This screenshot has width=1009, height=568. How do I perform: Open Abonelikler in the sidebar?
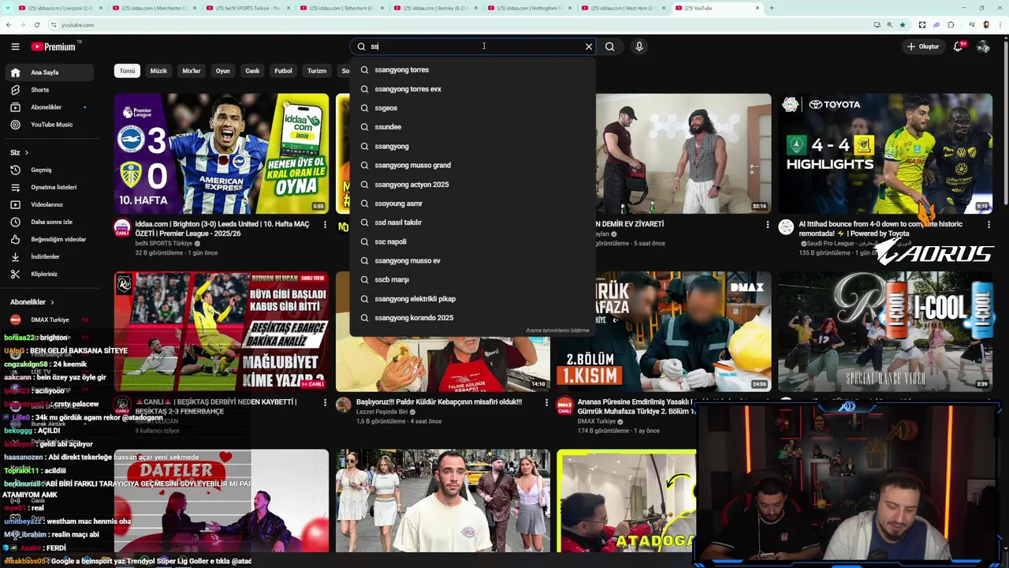(x=49, y=107)
